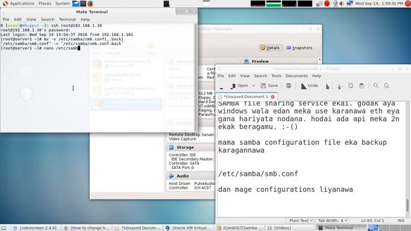Viewport: 411px width, 231px height.
Task: Click red record icon in system tray
Action: click(327, 3)
